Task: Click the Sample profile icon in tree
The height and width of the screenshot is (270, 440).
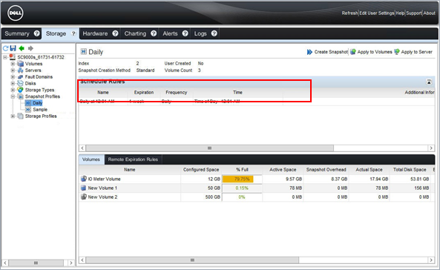Action: [x=28, y=110]
